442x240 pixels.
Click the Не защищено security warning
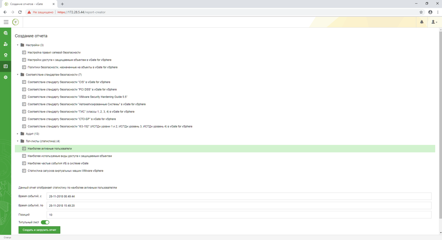point(40,12)
